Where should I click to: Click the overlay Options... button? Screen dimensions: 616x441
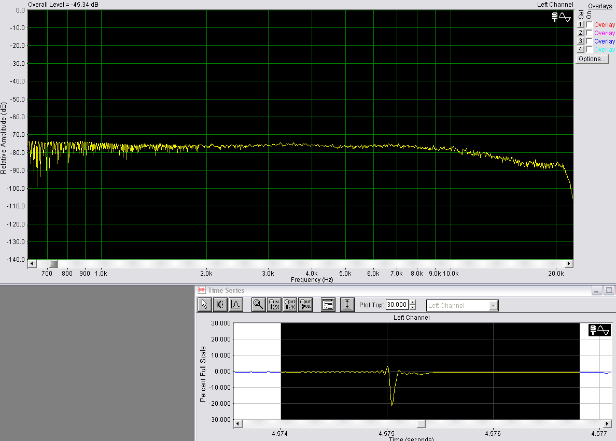point(592,59)
